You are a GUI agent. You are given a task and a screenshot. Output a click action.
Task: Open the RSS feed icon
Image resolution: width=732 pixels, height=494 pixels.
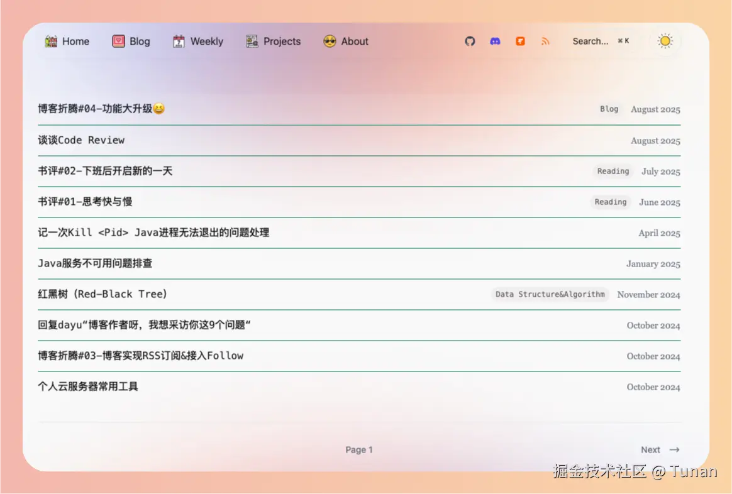[545, 41]
